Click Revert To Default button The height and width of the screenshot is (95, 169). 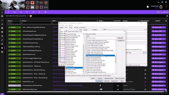tap(120, 78)
